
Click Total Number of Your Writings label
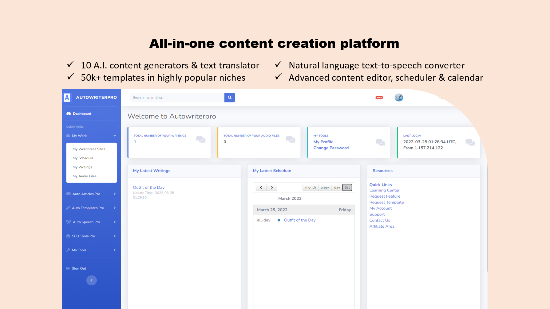(160, 136)
